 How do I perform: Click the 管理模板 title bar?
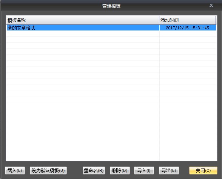pyautogui.click(x=111, y=6)
